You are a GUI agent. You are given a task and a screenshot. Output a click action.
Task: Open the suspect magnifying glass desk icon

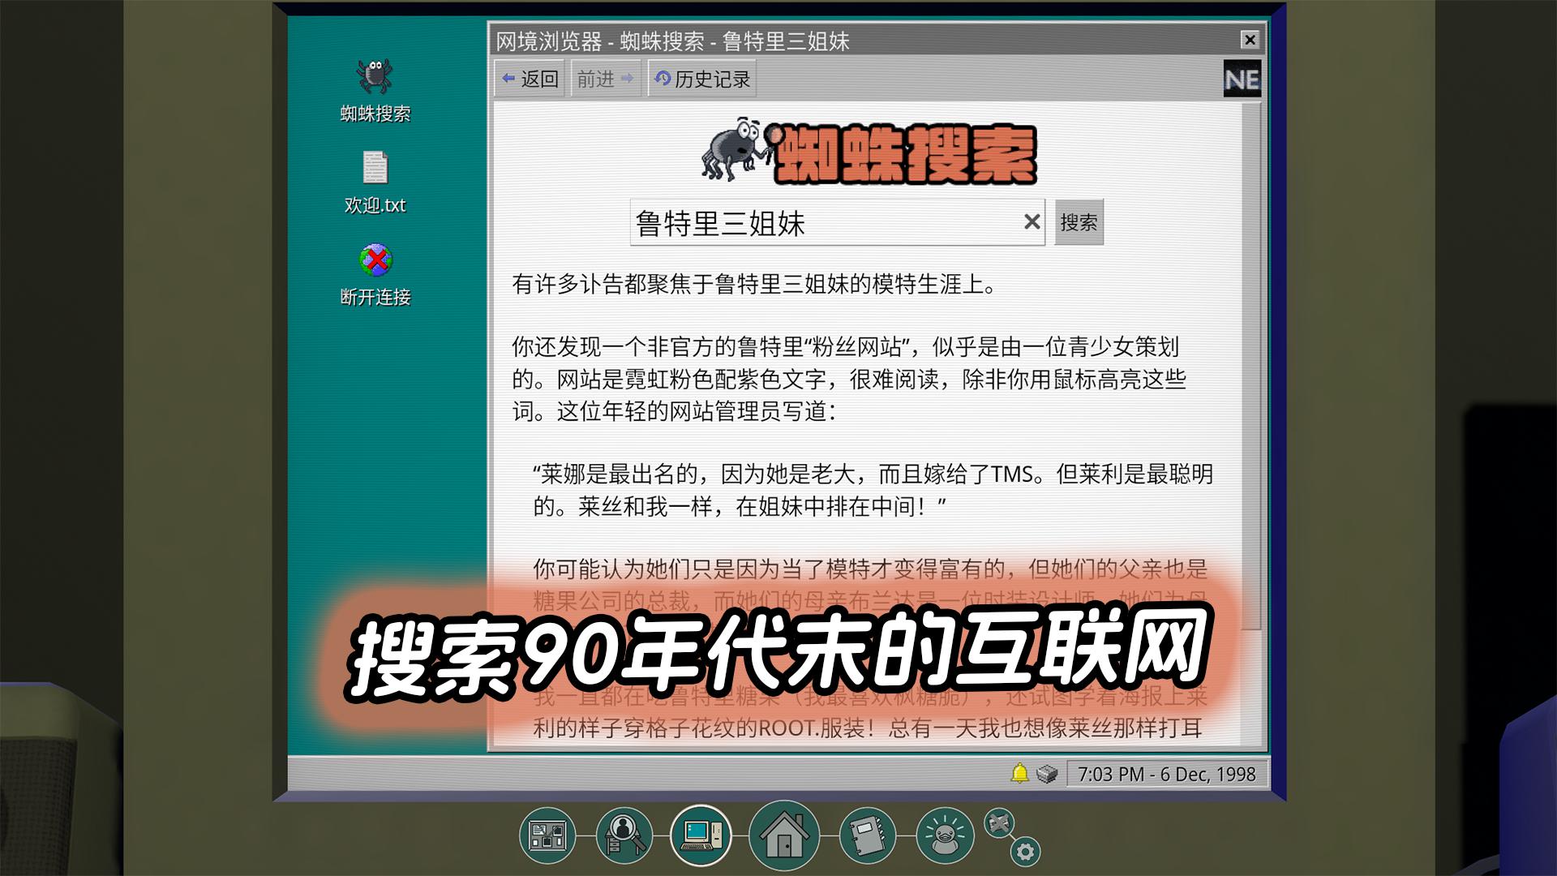(624, 835)
